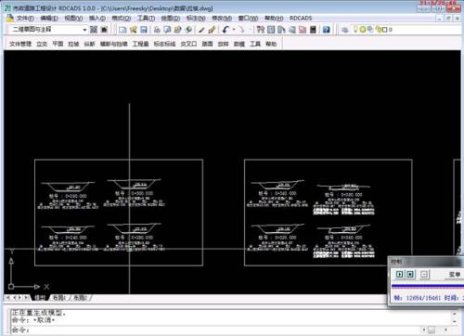Expand the Undo history dropdown arrow
Viewport: 464px width, 336px height.
pyautogui.click(x=234, y=30)
